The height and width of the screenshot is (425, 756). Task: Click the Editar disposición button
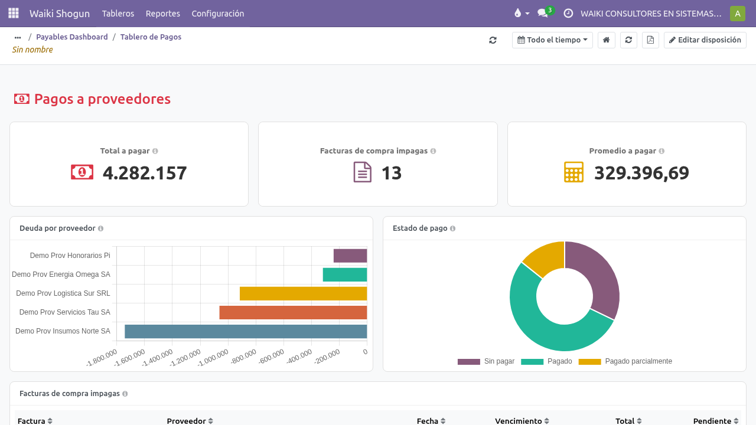tap(705, 40)
